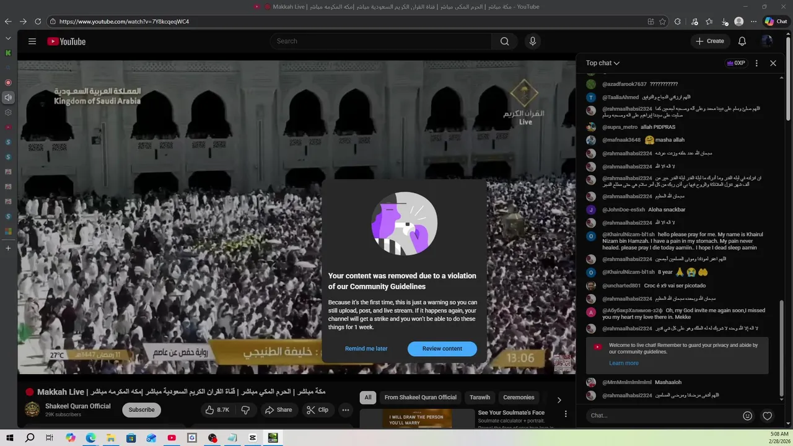The height and width of the screenshot is (446, 793).
Task: Dislike the video thumbs down
Action: pos(245,410)
